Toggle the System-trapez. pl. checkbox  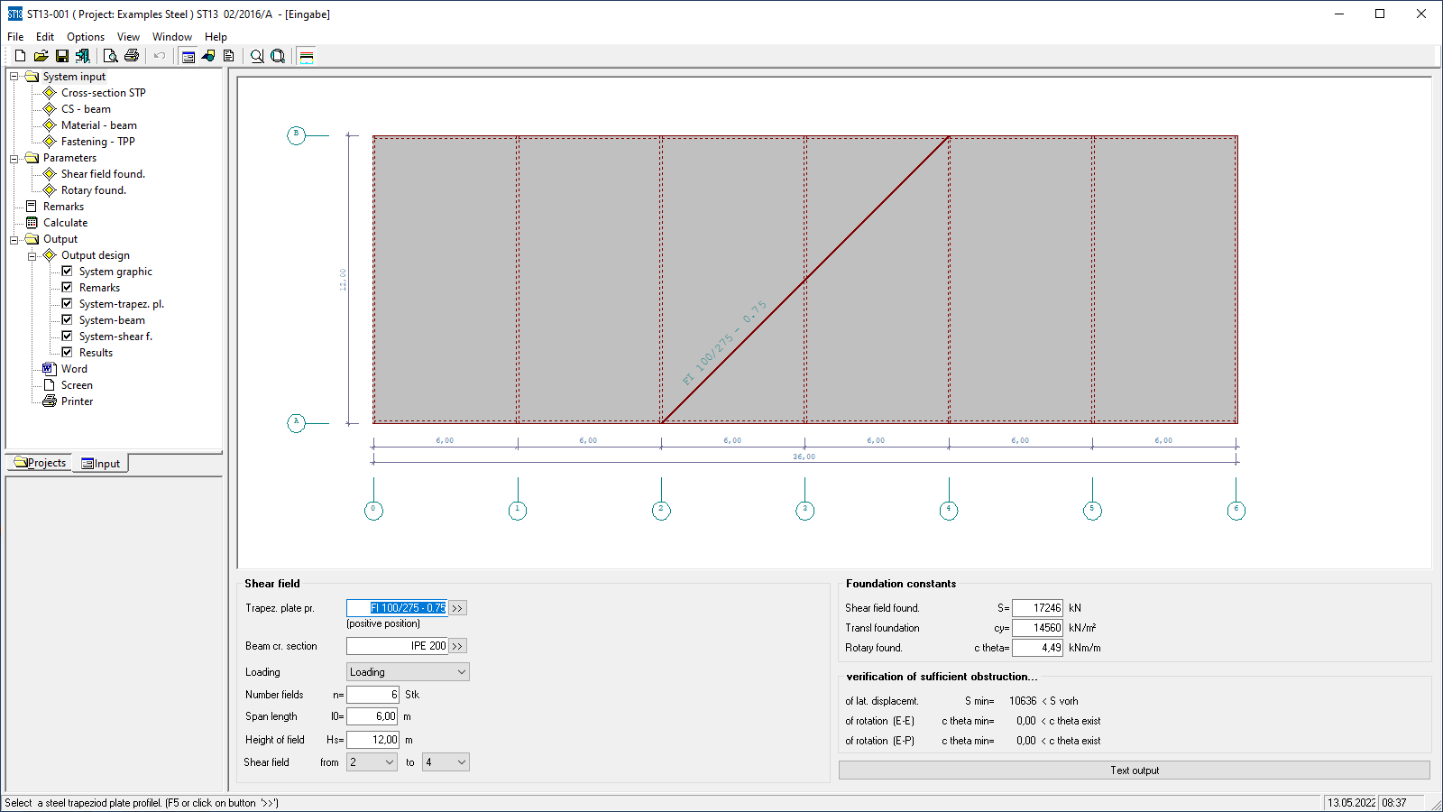click(67, 303)
